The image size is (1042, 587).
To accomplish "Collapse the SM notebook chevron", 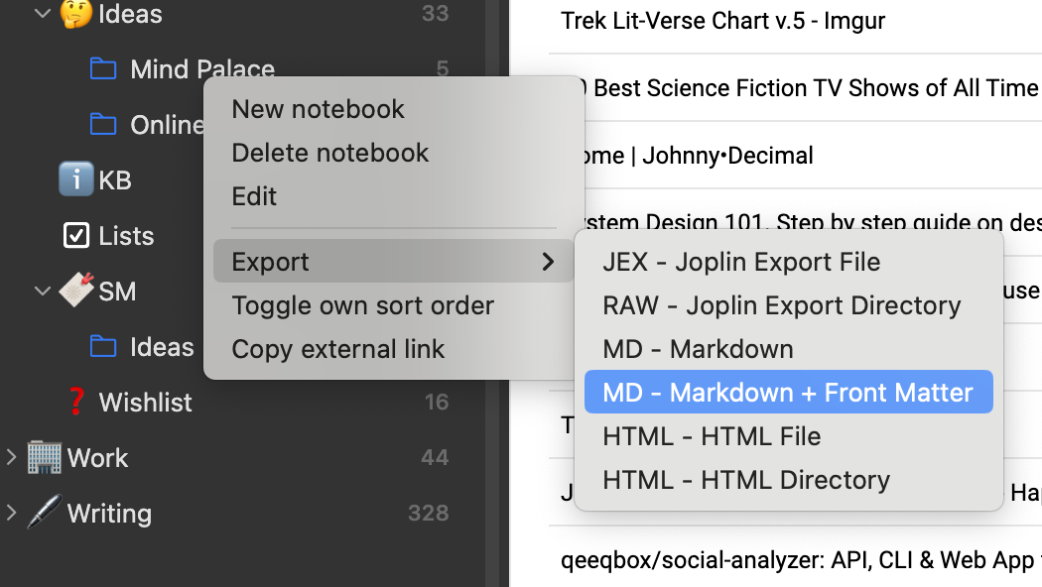I will pyautogui.click(x=43, y=292).
